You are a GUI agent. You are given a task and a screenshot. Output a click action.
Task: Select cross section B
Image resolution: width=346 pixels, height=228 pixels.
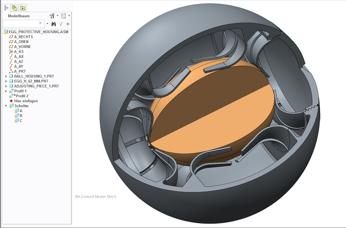[x=21, y=116]
